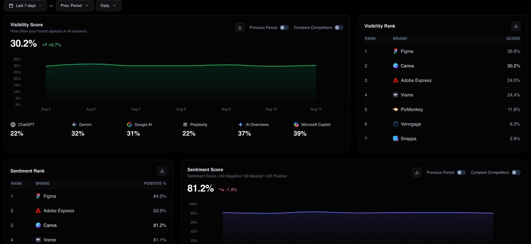Toggle Previous Period in Visibility Score

pyautogui.click(x=284, y=28)
